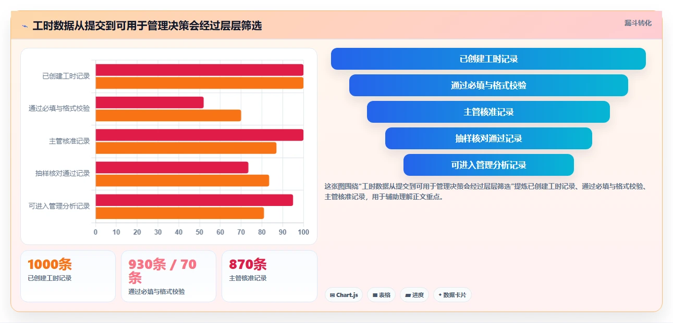Image resolution: width=673 pixels, height=323 pixels.
Task: Click the 通过必填与格式校验 funnel stage
Action: [488, 85]
